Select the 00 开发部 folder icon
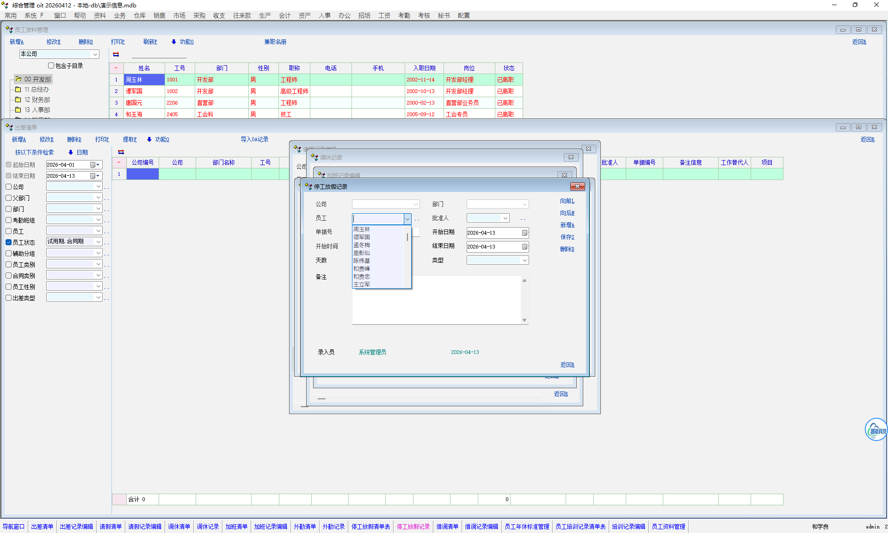This screenshot has width=888, height=533. click(x=18, y=79)
